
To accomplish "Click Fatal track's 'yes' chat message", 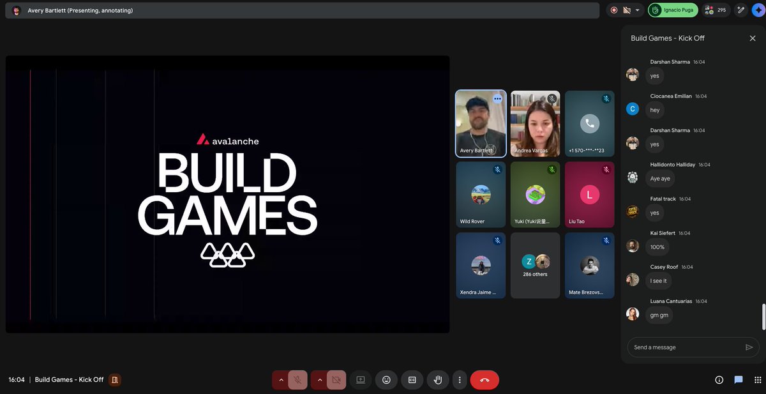I will tap(654, 213).
